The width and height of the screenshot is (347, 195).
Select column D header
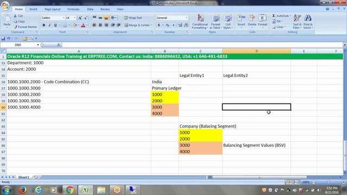[x=256, y=51]
